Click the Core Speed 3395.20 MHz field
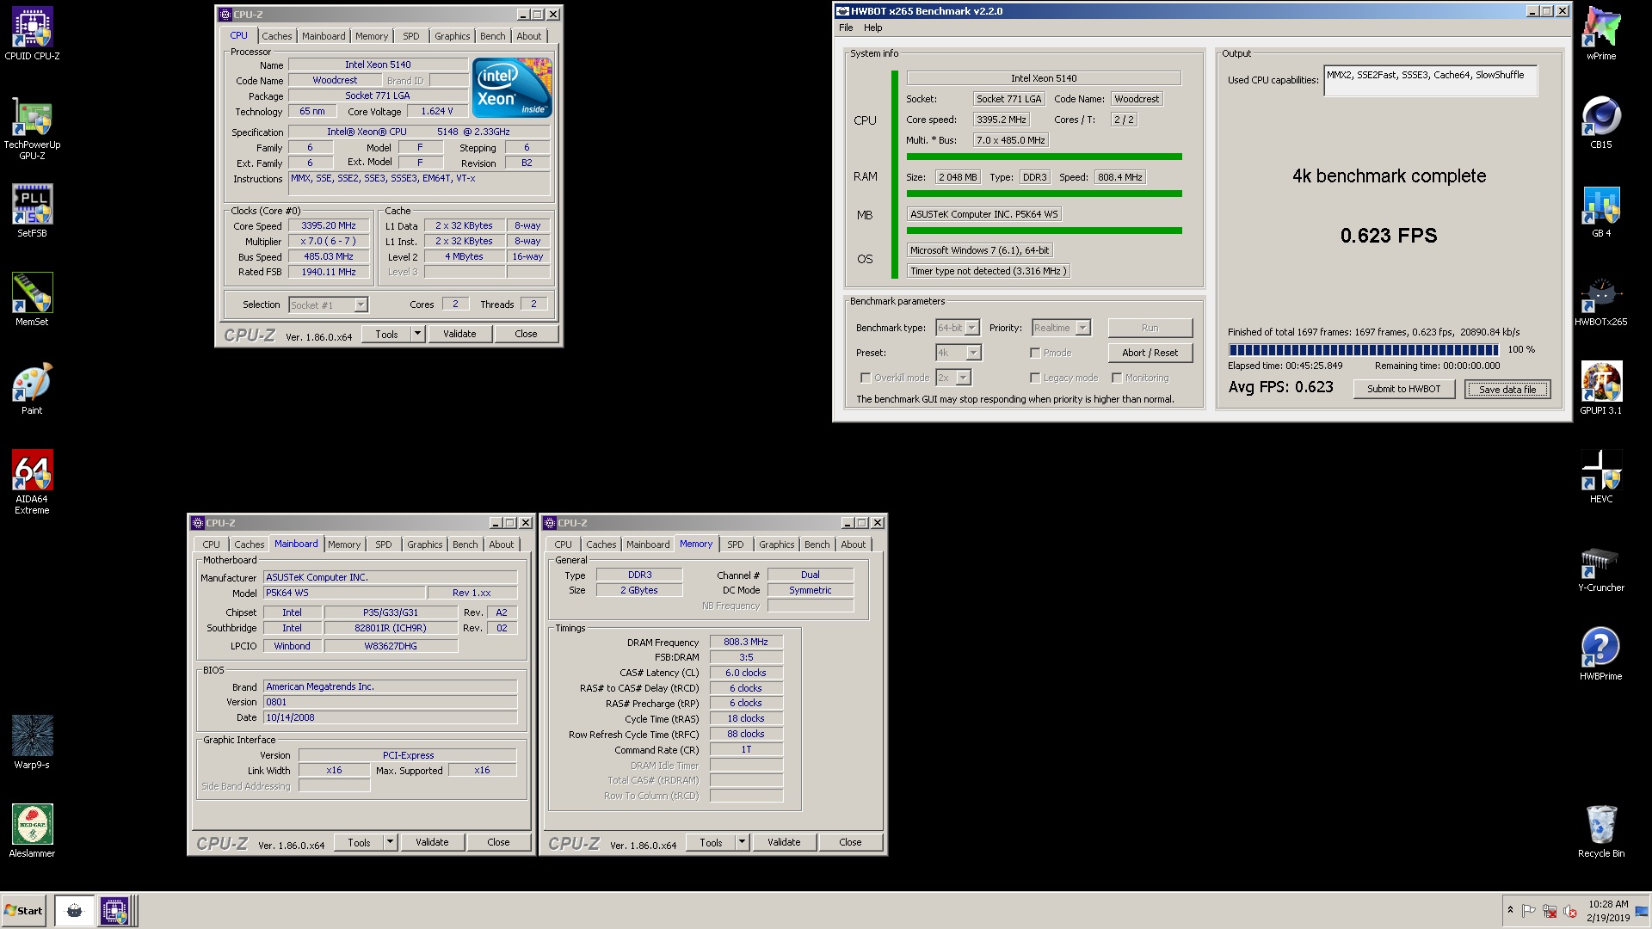The width and height of the screenshot is (1652, 929). coord(329,226)
